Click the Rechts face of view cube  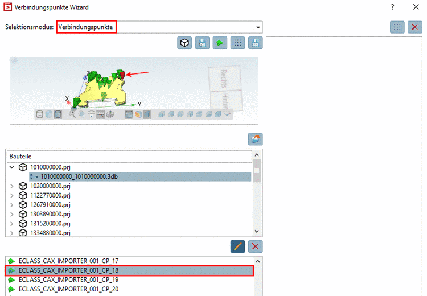coord(224,79)
